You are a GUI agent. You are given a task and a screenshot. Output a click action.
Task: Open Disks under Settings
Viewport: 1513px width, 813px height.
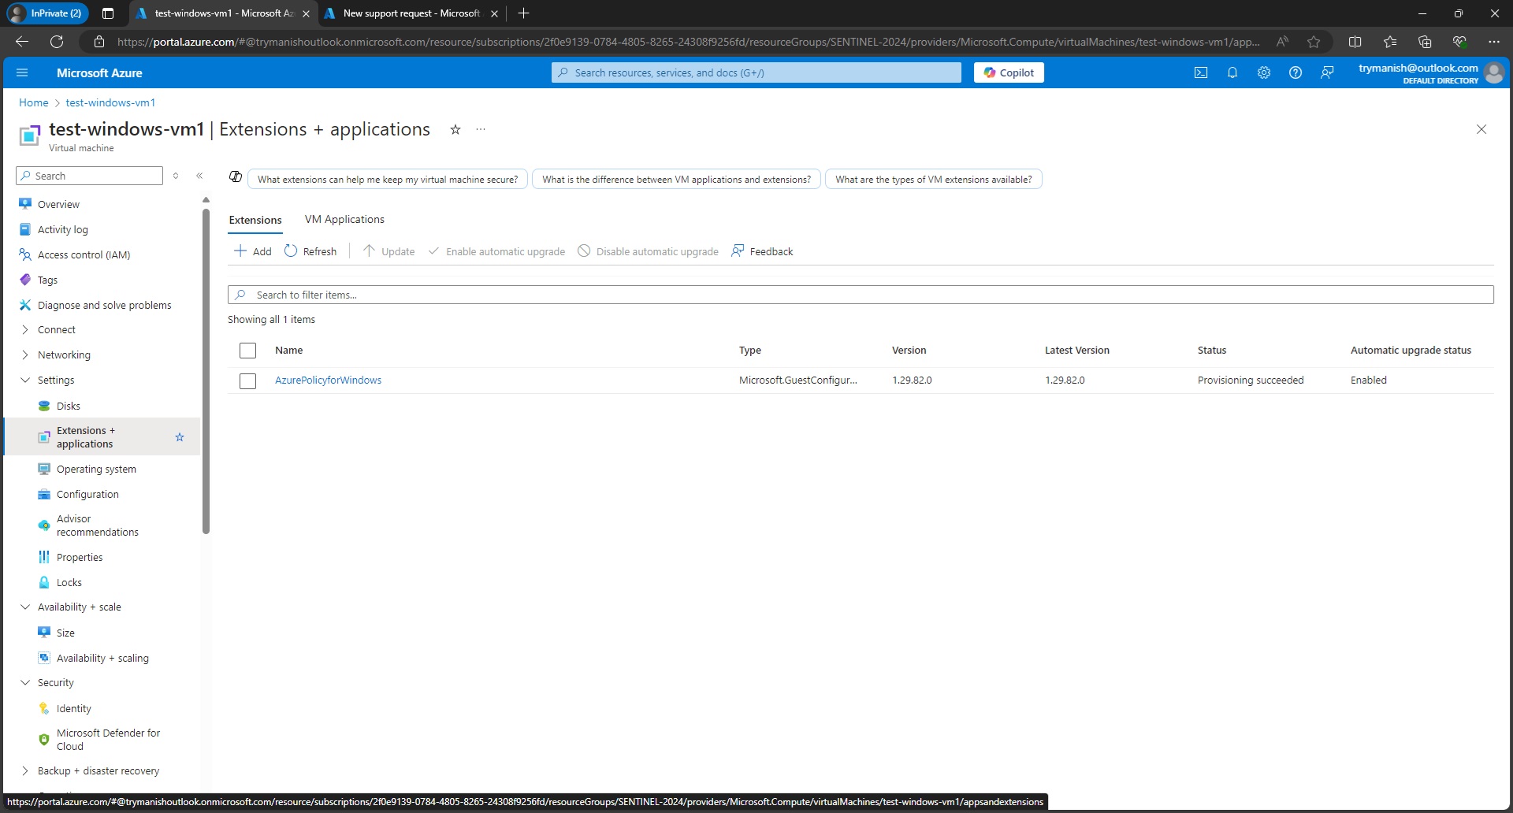(69, 406)
